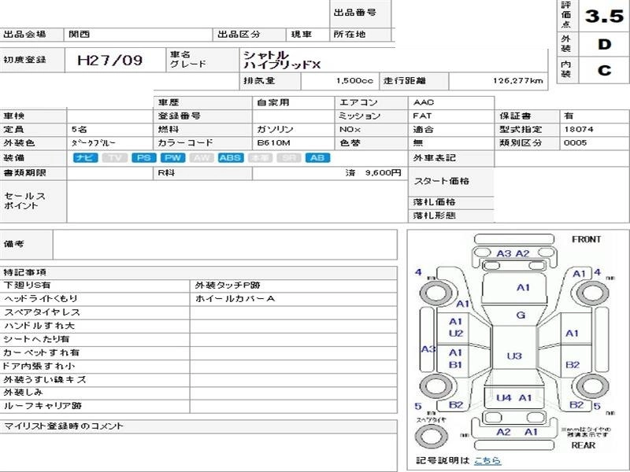Image resolution: width=630 pixels, height=472 pixels.
Task: Select the mileage value 126,277km
Action: [x=518, y=81]
